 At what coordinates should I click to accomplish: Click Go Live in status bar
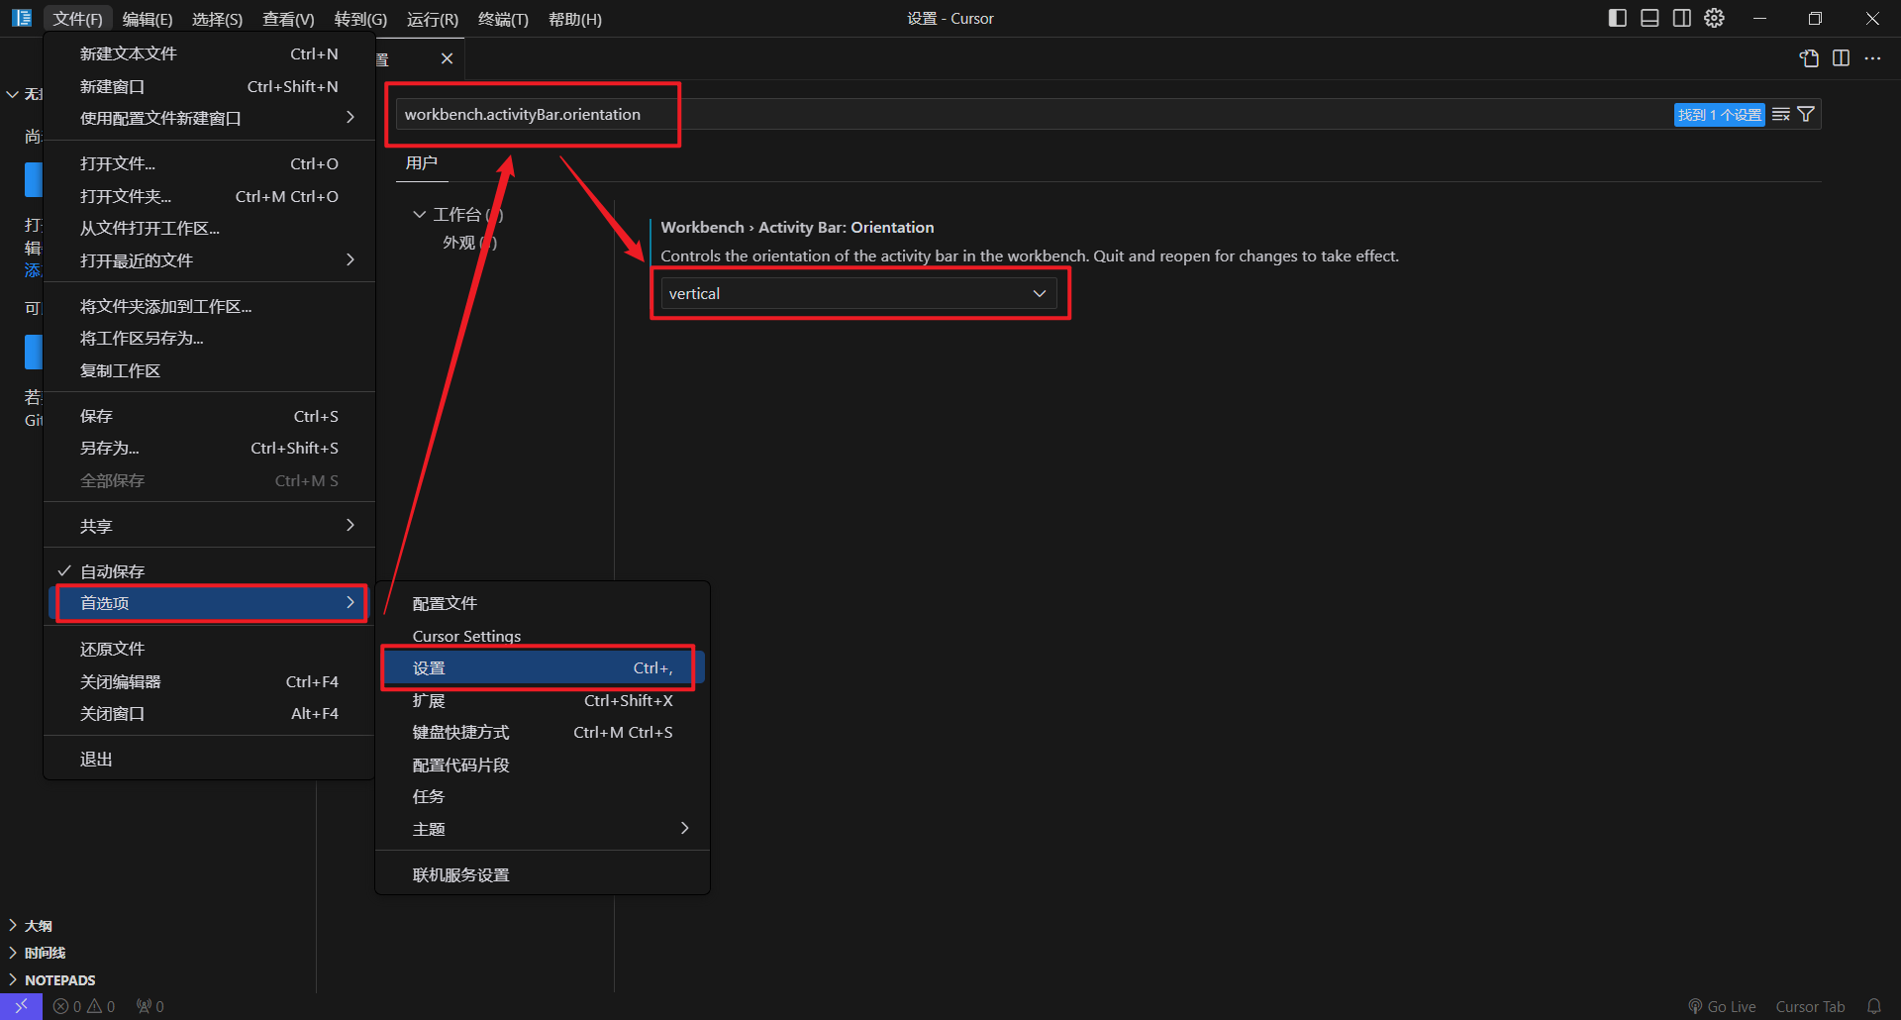[x=1722, y=1006]
